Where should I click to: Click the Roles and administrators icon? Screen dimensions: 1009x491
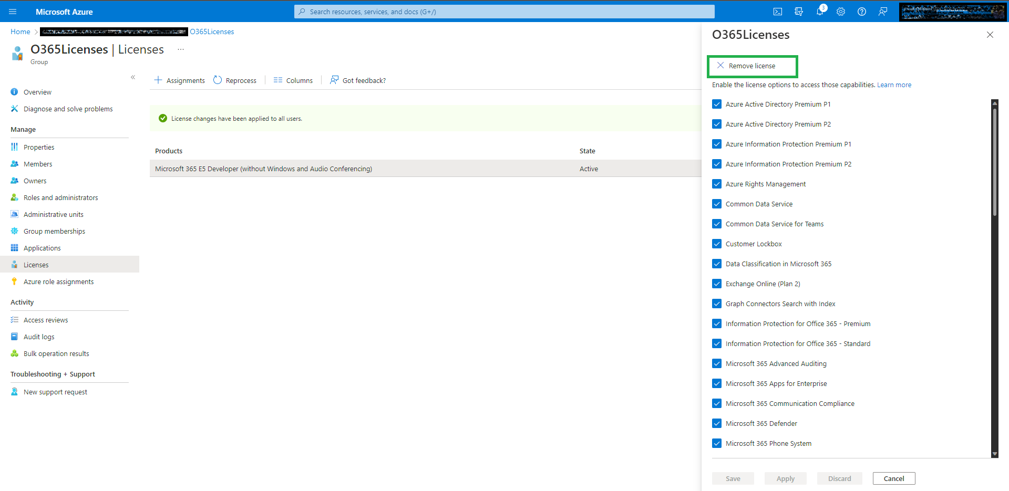click(14, 197)
